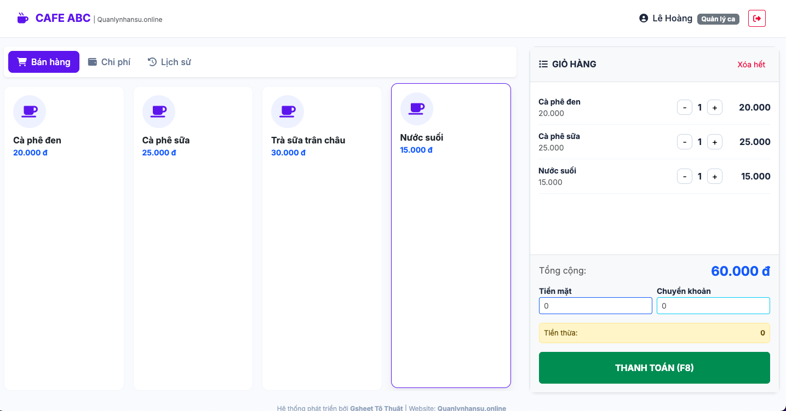Open the Quản lý ca shift manager
Screen dimensions: 786x411
718,18
